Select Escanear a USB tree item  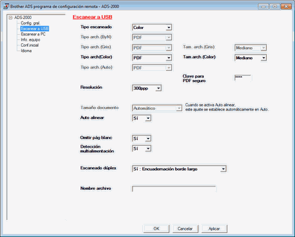35,28
